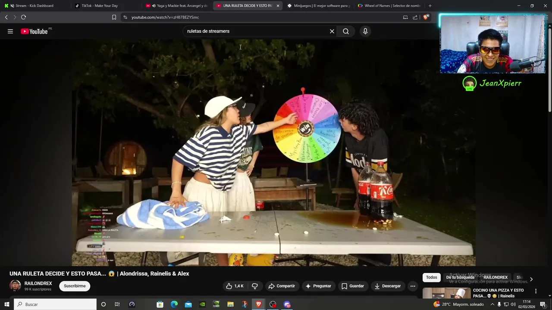
Task: Show hidden system tray icons
Action: pyautogui.click(x=492, y=304)
